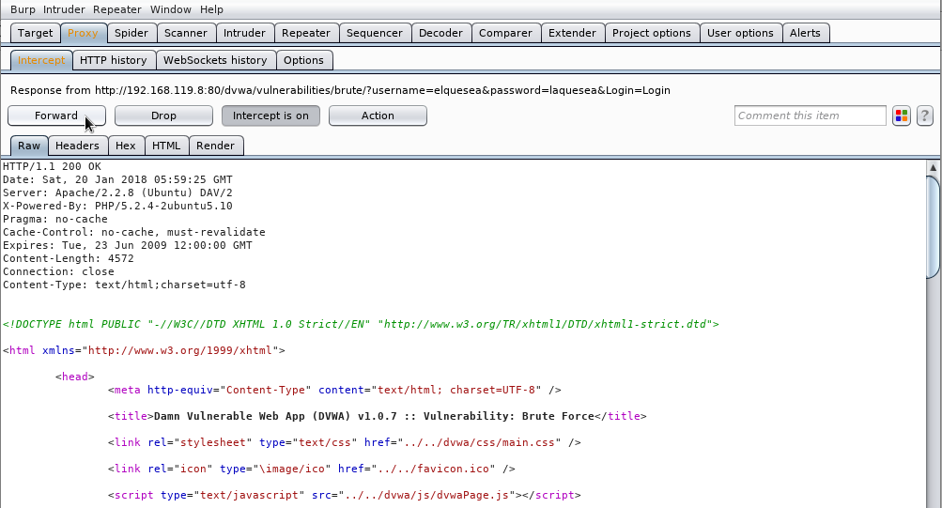
Task: Open the User options tab
Action: pyautogui.click(x=741, y=33)
